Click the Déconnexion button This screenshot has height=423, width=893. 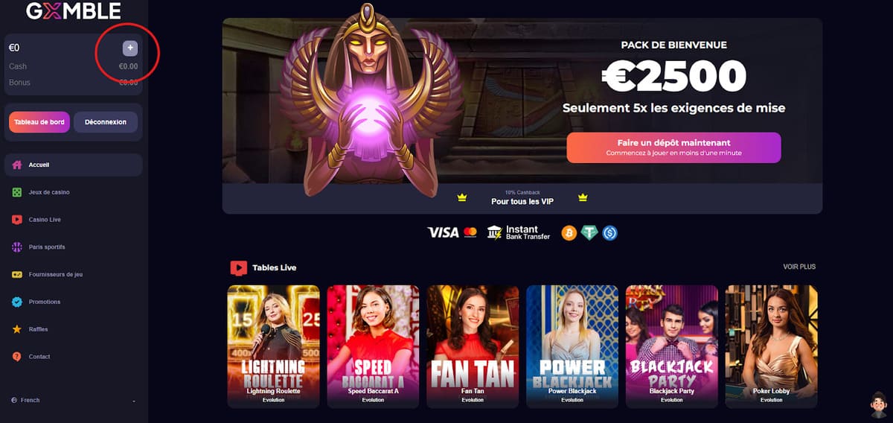[x=106, y=122]
